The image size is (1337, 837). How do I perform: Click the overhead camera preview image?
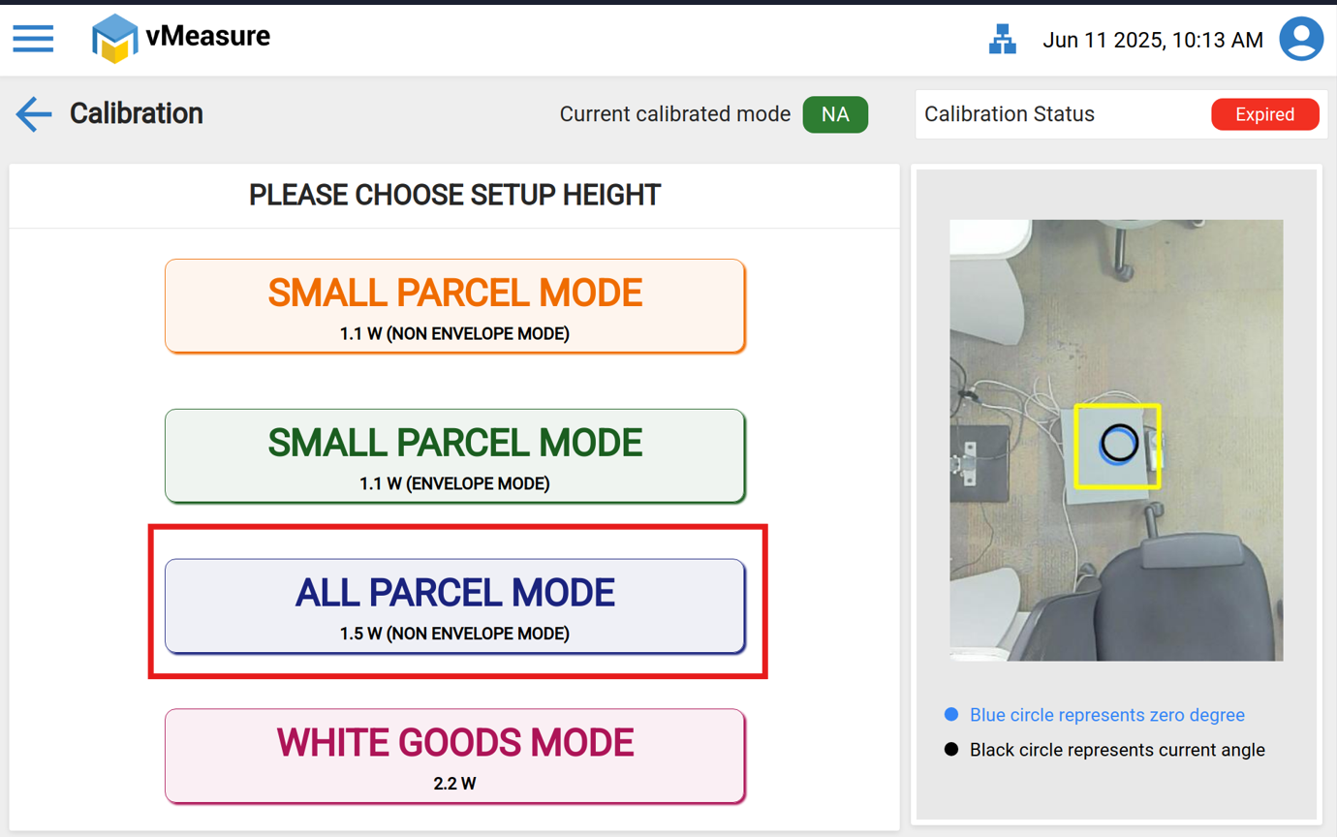[x=1116, y=441]
